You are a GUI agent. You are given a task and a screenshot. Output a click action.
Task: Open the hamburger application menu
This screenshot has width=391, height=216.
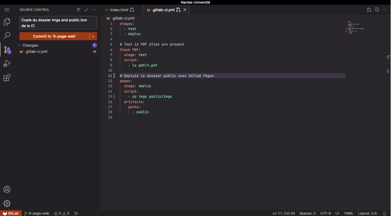click(7, 10)
